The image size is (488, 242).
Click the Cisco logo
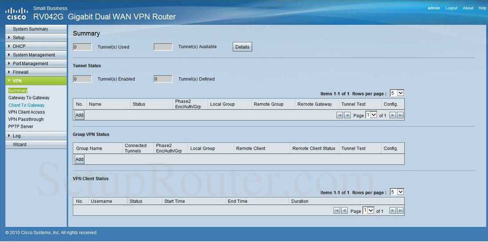click(16, 13)
